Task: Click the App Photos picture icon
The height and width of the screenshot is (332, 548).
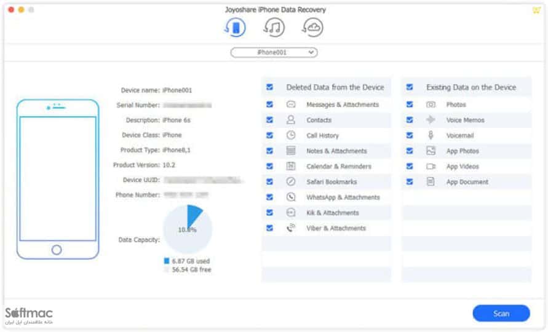Action: (x=431, y=151)
